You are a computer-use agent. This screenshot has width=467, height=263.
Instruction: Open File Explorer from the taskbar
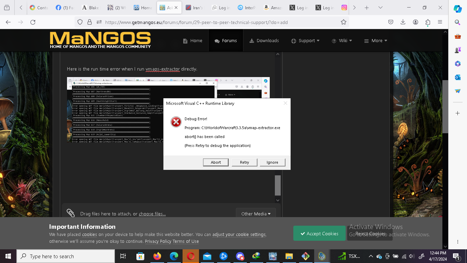[x=289, y=256]
